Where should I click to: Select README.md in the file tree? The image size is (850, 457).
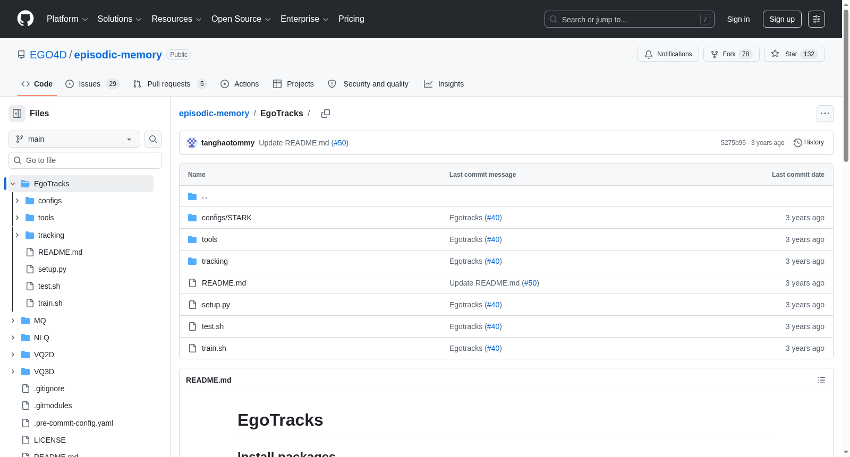click(x=60, y=252)
